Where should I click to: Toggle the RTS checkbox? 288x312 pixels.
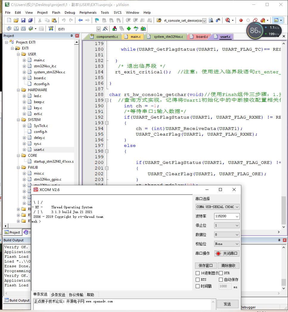click(x=197, y=280)
